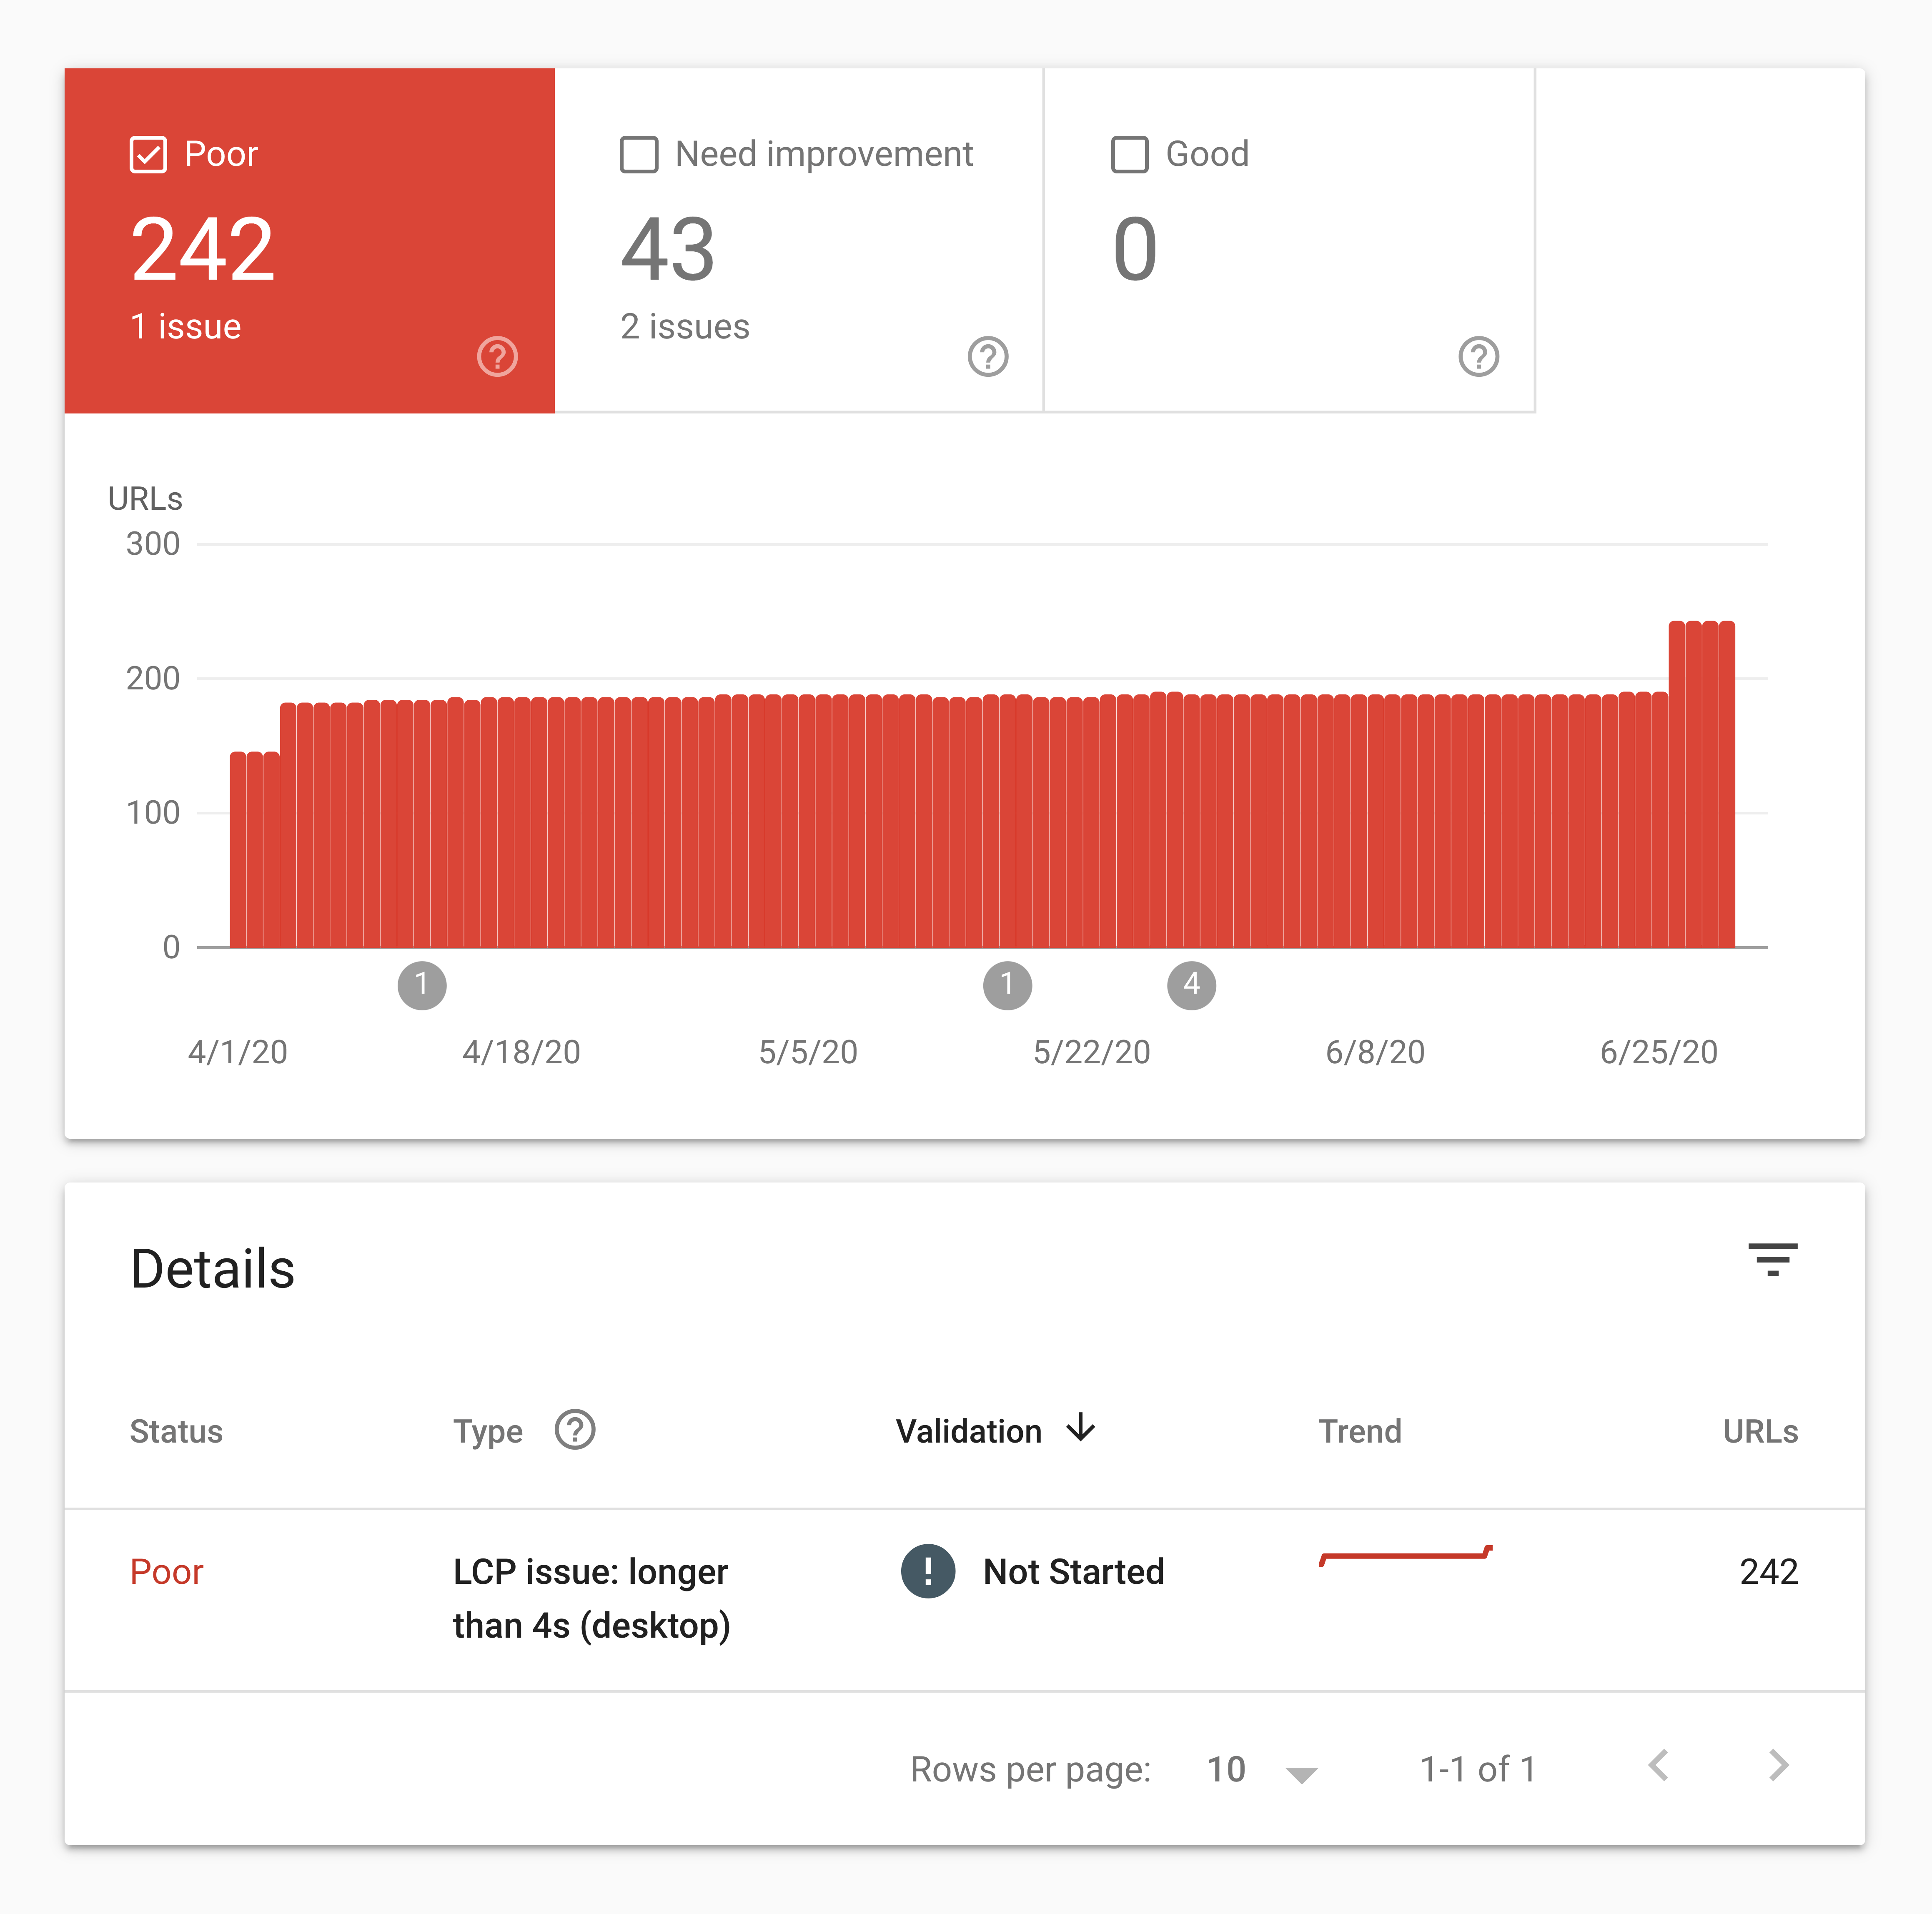This screenshot has height=1914, width=1932.
Task: Click the tall last bar on the chart
Action: point(1726,784)
